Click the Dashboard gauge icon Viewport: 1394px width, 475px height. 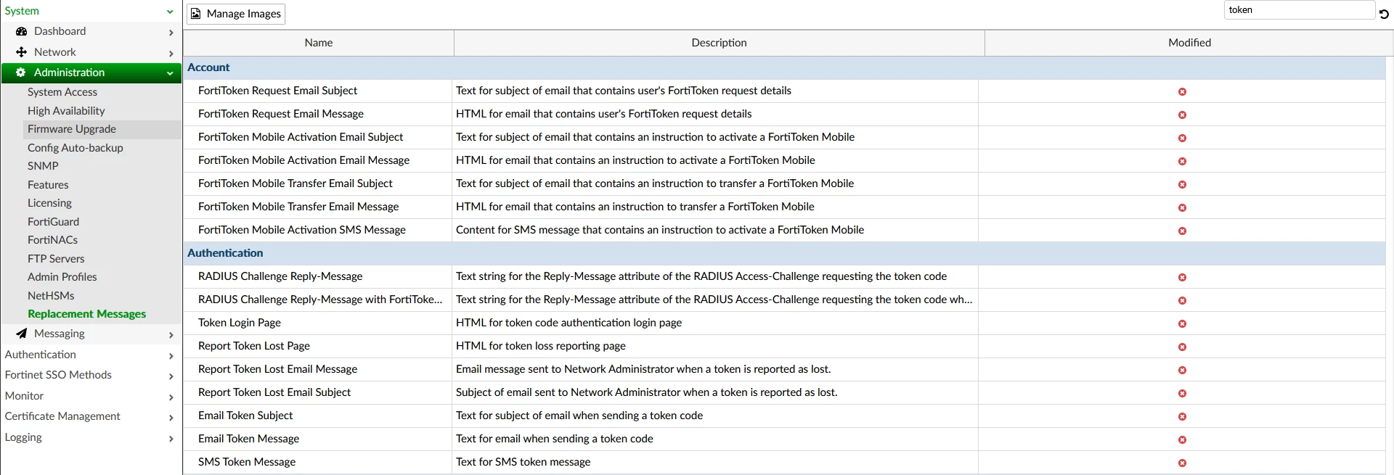21,31
